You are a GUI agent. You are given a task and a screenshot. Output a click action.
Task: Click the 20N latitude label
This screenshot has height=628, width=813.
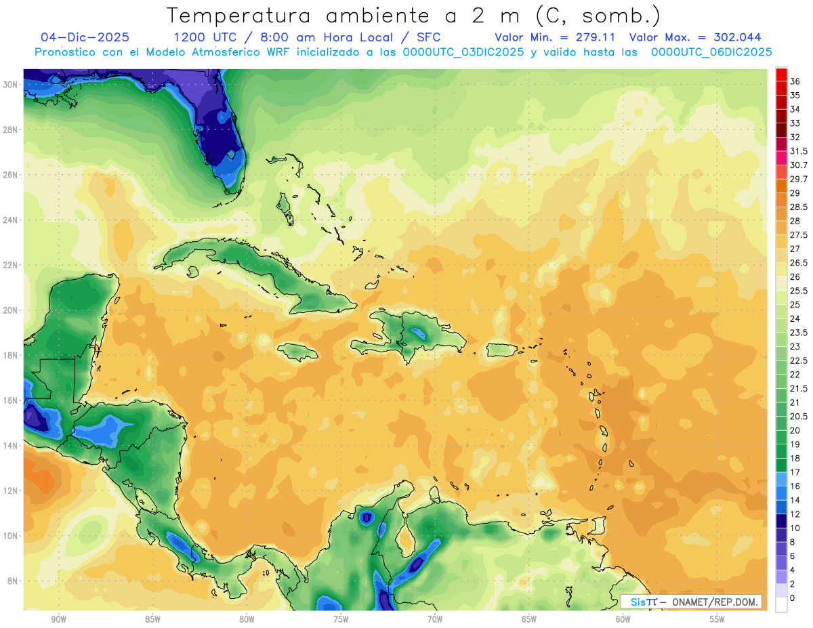point(12,310)
